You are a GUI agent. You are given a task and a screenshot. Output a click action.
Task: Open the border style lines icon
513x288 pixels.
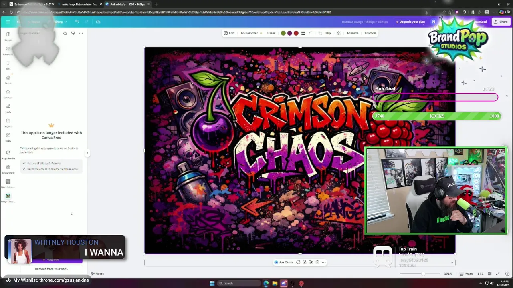click(x=303, y=33)
